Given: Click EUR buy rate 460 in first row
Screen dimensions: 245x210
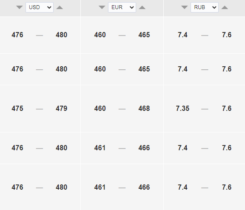Looking at the screenshot, I should pos(100,35).
